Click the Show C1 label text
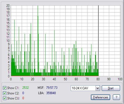Screen dimensions: 124x104 (x=13, y=88)
